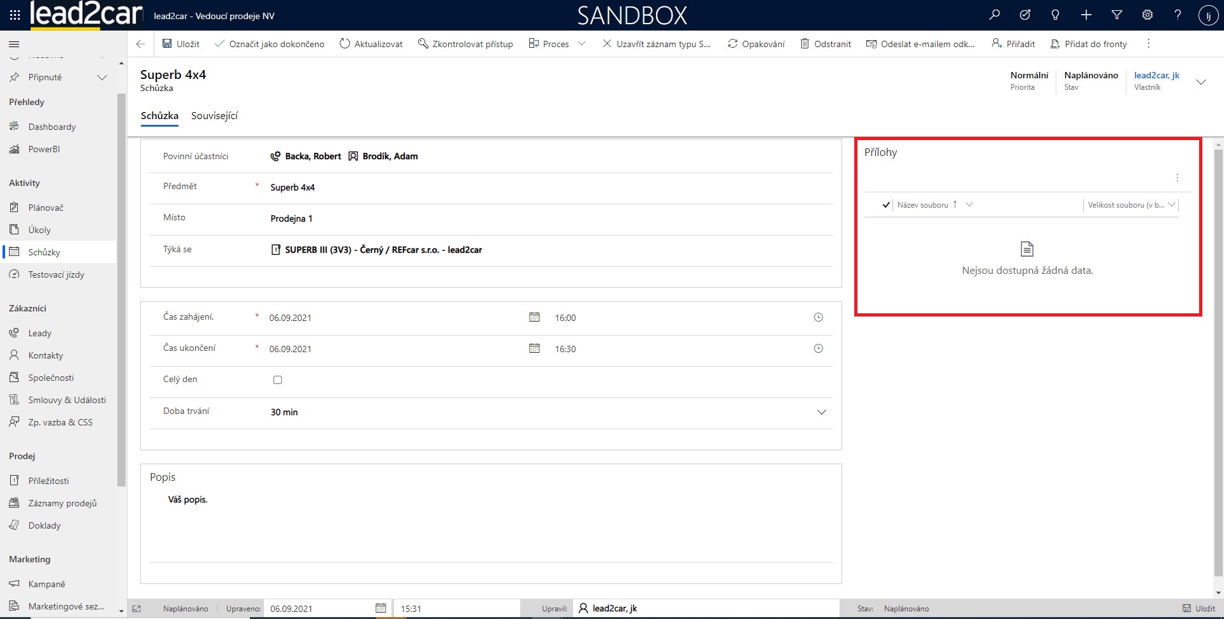Open the settings gear icon
The width and height of the screenshot is (1224, 619).
(x=1147, y=15)
